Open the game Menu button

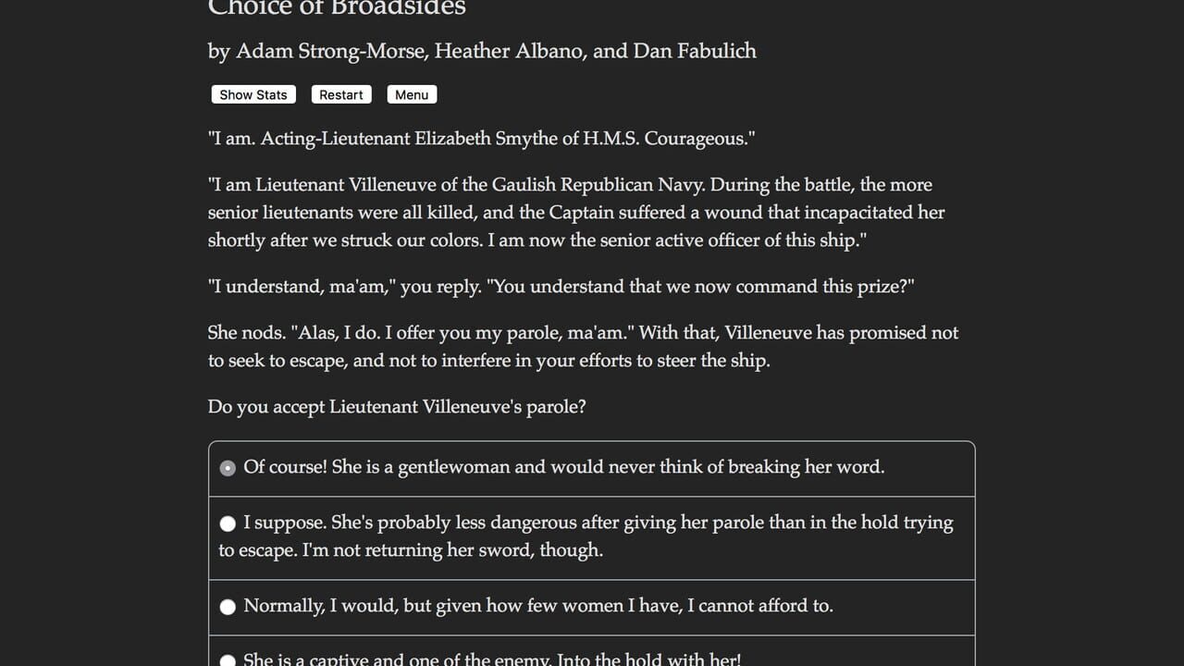pyautogui.click(x=412, y=94)
